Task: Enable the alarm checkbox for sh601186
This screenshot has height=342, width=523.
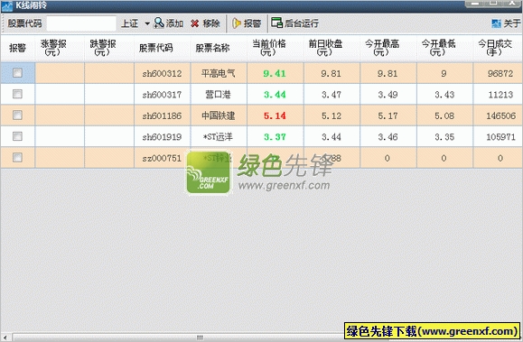Action: [x=17, y=115]
